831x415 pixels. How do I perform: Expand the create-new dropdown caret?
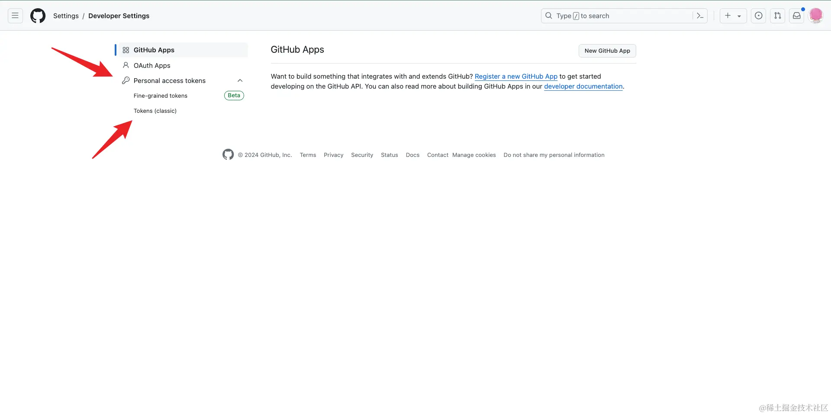coord(739,16)
